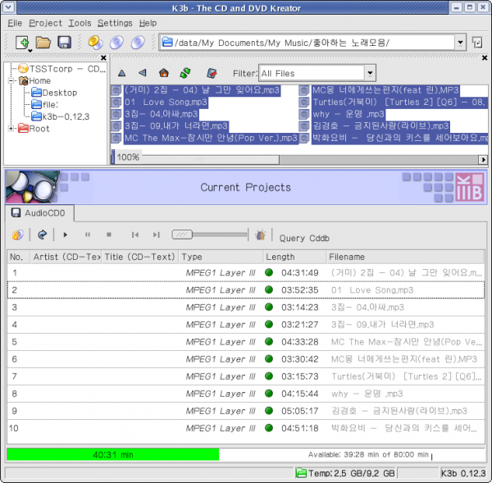The height and width of the screenshot is (483, 492).
Task: Click the Burn icon in AudioCD0 toolbar
Action: [17, 235]
